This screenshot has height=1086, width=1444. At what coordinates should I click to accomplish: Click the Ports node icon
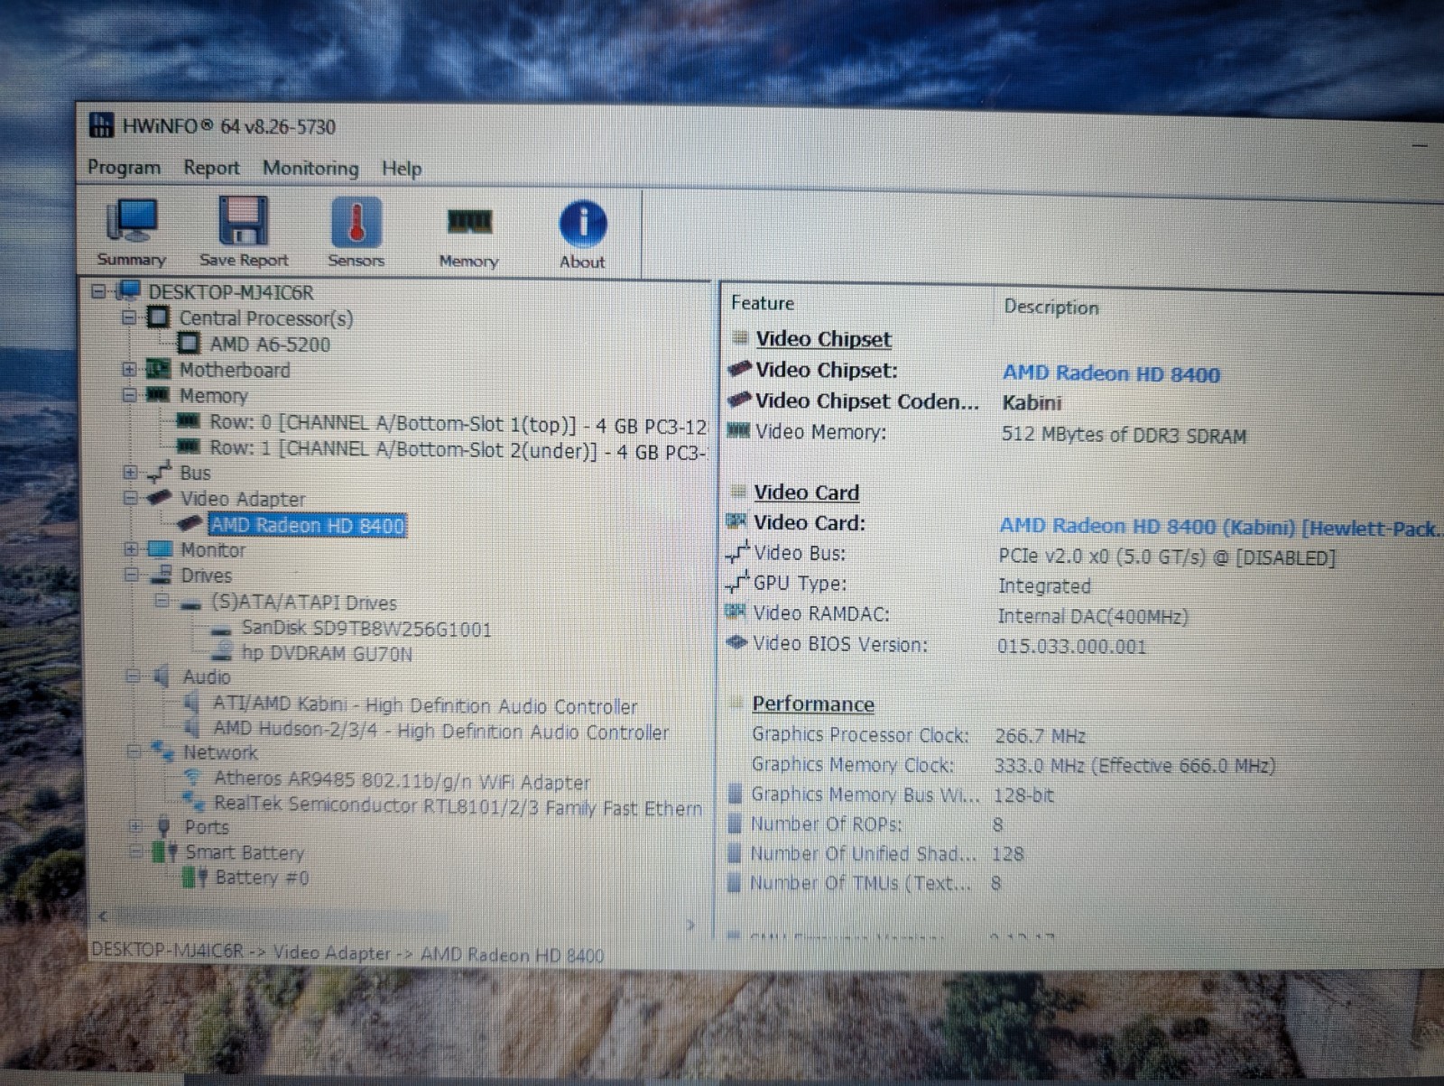[x=163, y=826]
